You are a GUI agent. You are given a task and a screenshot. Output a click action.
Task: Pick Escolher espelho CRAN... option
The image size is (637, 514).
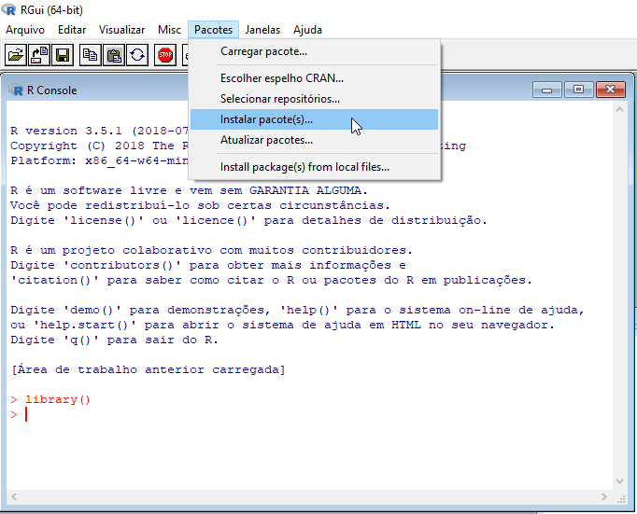tap(281, 77)
